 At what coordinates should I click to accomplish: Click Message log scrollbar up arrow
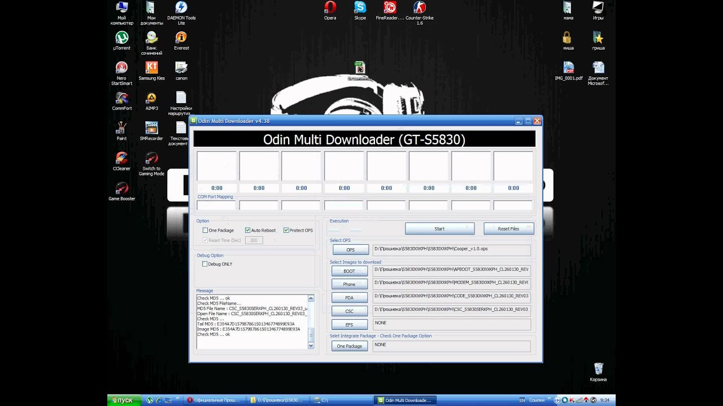tap(311, 298)
